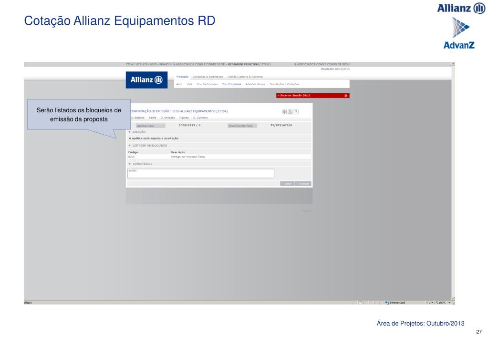488x337 pixels.
Task: Collapse the COMENTÁRIOS section
Action: click(x=130, y=164)
